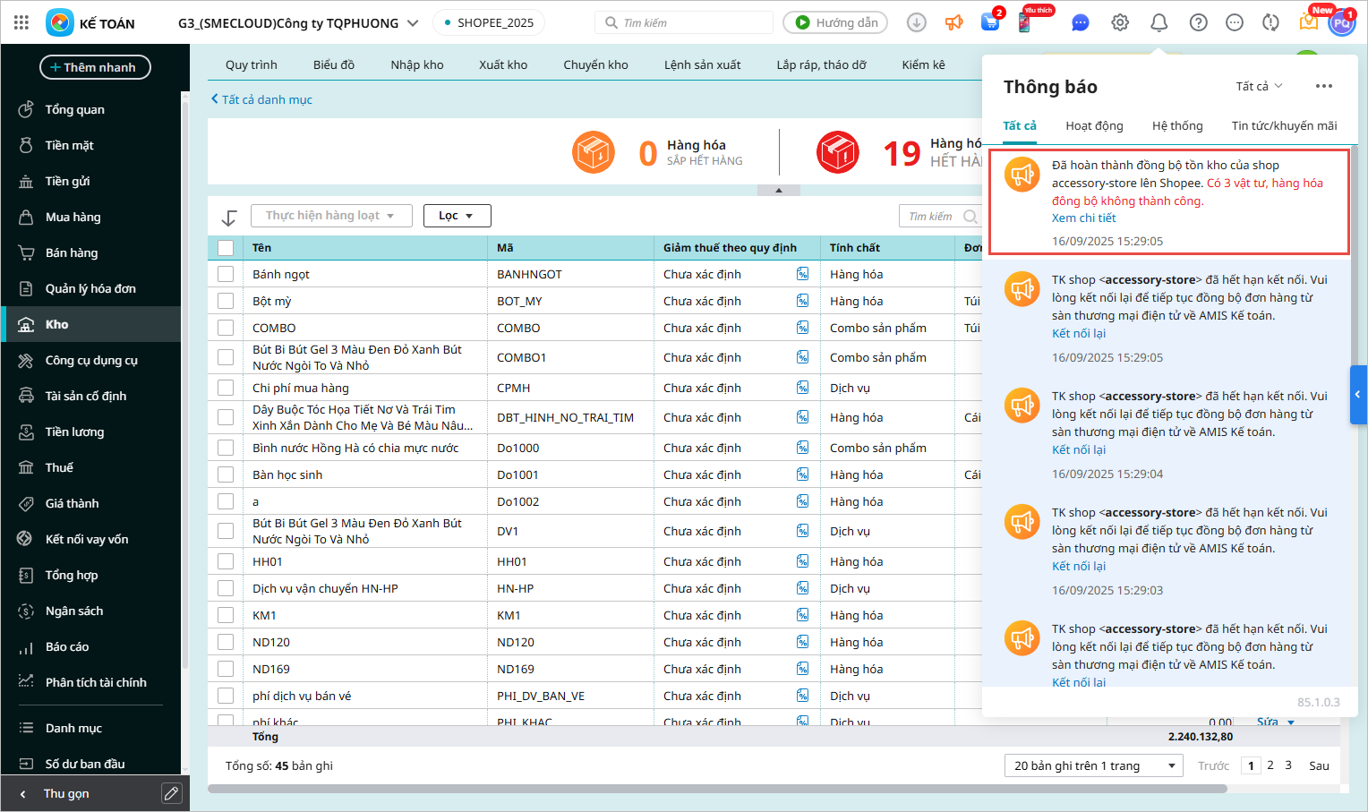Expand the Lọc filter dropdown
Viewport: 1368px width, 812px height.
tap(457, 216)
